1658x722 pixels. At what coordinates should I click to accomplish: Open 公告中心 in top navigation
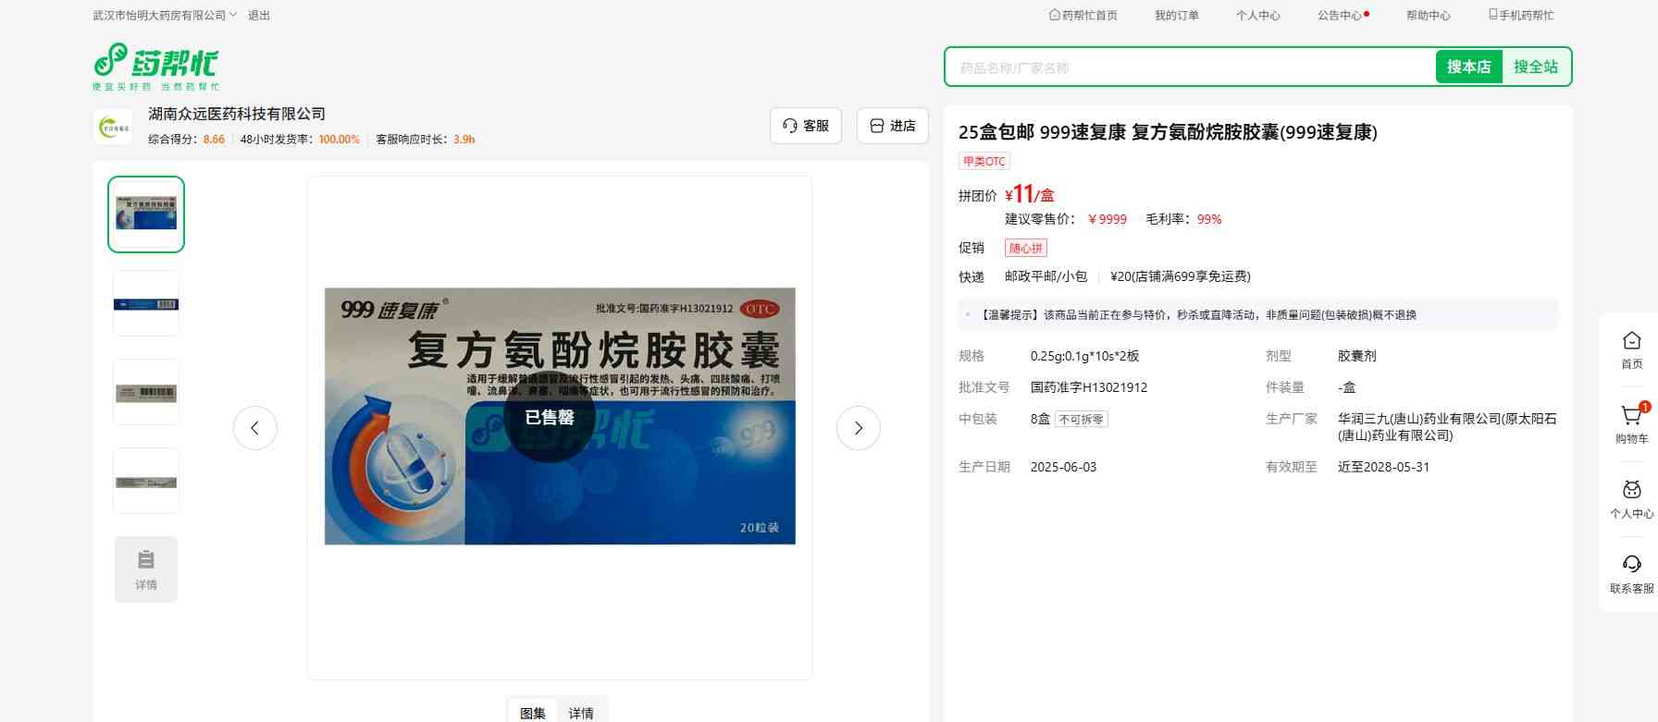click(1340, 16)
